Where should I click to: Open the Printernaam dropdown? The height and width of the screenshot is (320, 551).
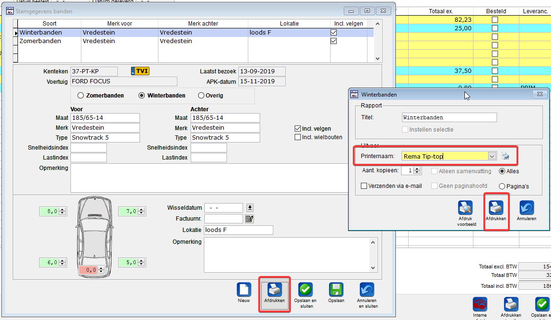(491, 156)
